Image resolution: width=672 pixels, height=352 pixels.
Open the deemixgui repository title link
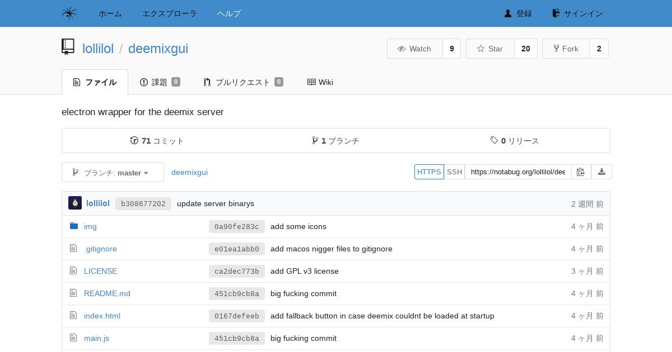click(158, 49)
